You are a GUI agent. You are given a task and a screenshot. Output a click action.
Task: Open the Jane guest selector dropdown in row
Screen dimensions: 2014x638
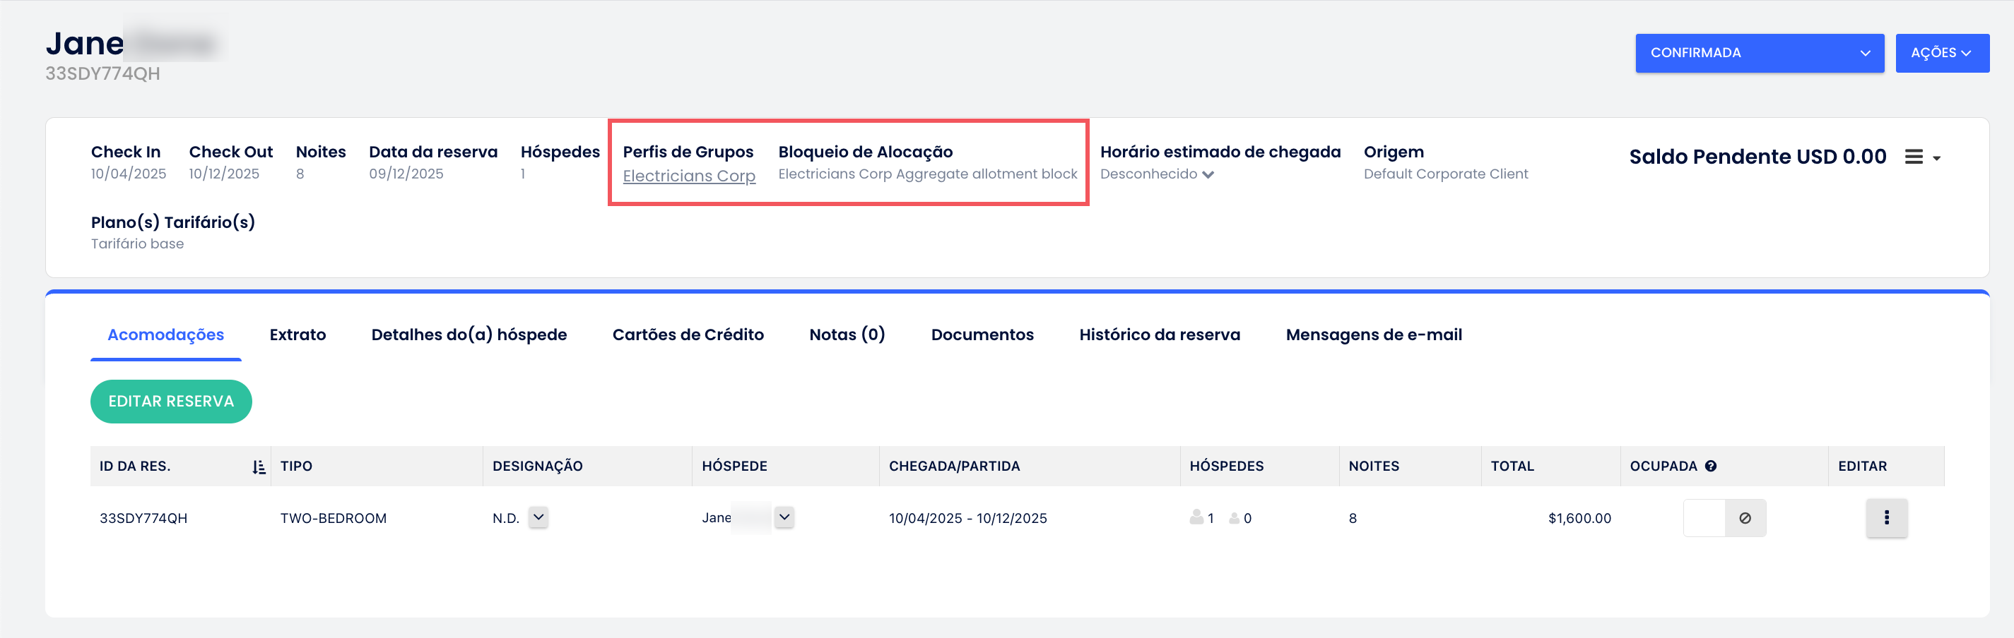pos(784,517)
